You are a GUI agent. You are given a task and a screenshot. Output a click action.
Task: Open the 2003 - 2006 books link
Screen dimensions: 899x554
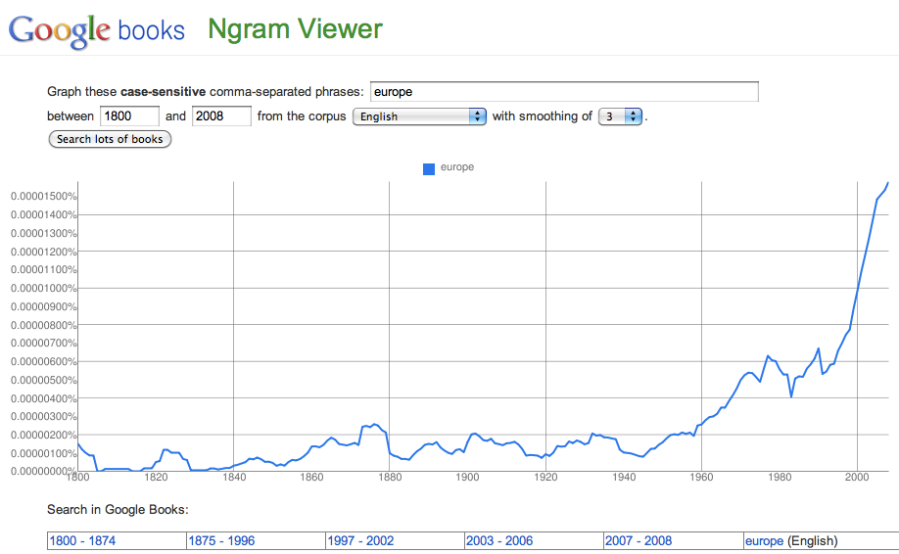[499, 541]
